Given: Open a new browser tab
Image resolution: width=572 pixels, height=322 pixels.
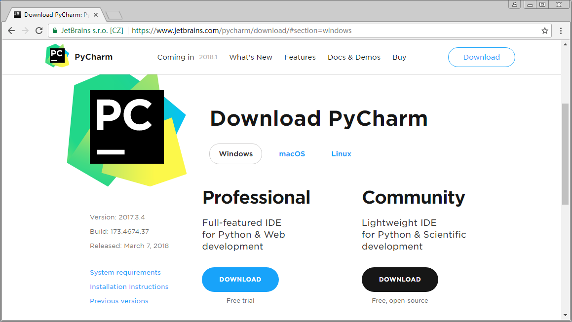Looking at the screenshot, I should pyautogui.click(x=114, y=15).
